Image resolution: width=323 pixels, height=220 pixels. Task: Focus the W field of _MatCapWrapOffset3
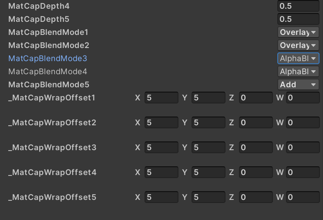pos(303,148)
